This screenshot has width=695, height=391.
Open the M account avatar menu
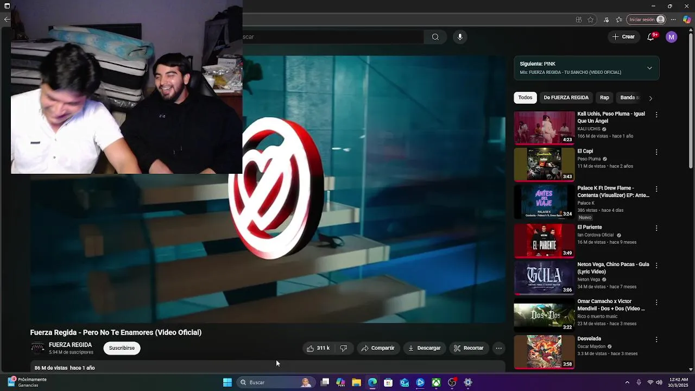(x=672, y=37)
